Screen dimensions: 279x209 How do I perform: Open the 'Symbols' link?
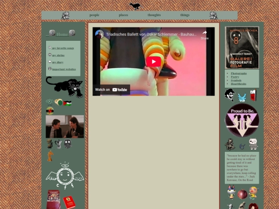236,81
